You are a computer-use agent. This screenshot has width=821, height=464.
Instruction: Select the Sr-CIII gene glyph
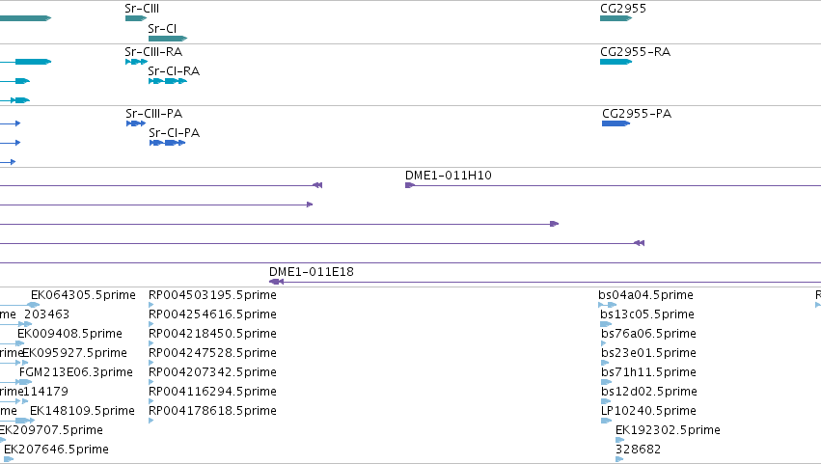(136, 18)
